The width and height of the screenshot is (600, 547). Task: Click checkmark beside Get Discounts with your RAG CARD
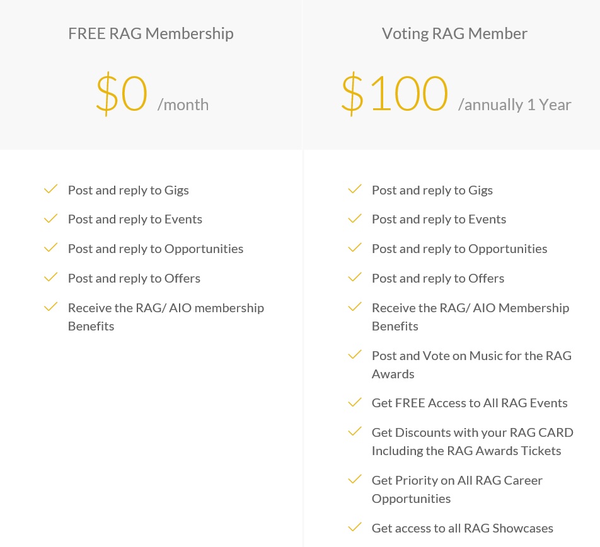coord(355,431)
